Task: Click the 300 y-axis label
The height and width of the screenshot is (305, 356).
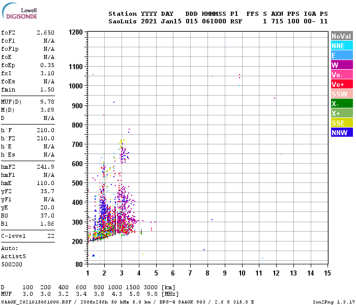Action: (x=77, y=222)
